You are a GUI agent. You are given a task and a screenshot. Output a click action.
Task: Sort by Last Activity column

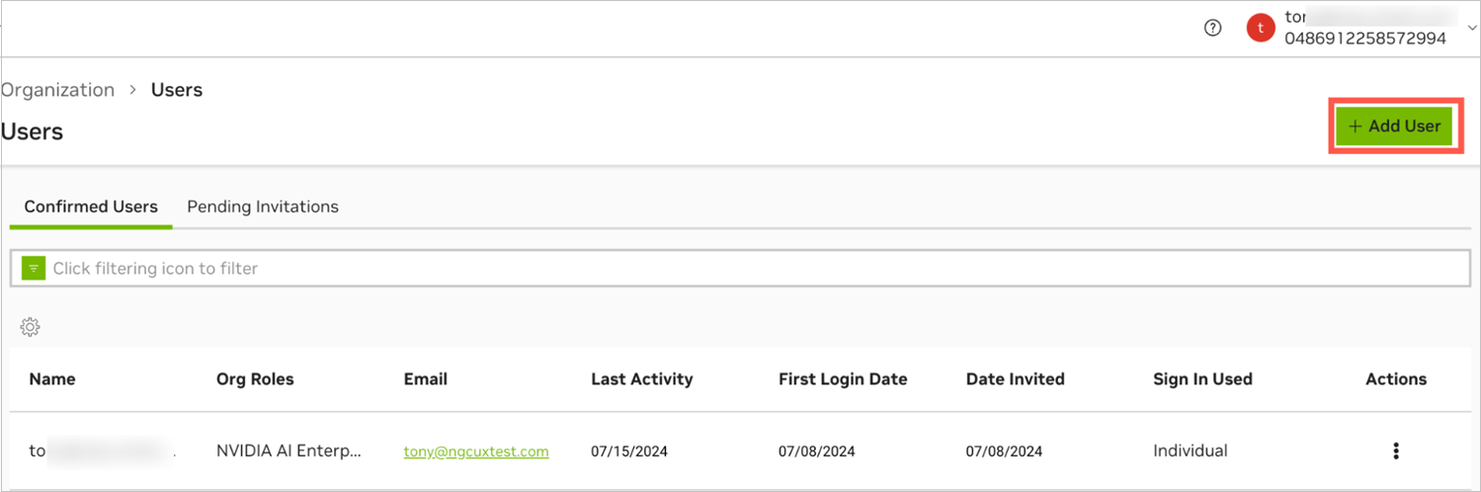coord(641,379)
